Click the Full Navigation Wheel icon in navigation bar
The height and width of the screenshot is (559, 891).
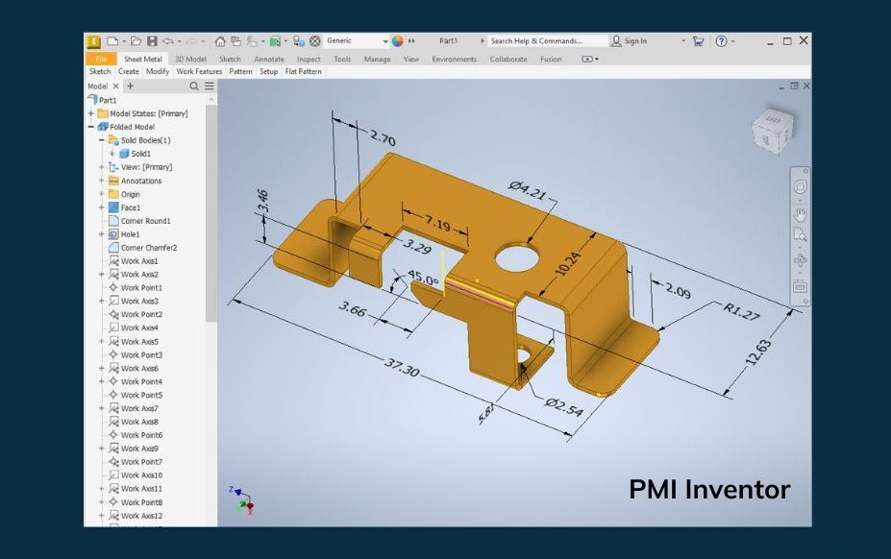point(800,186)
